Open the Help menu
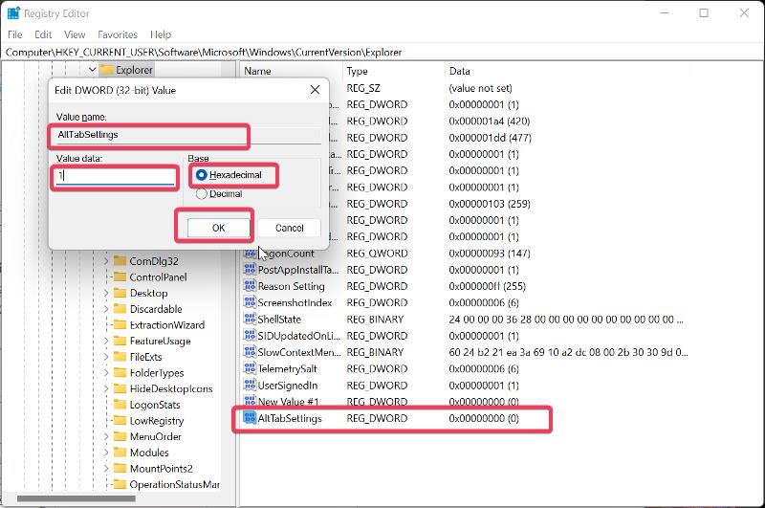Screen dimensions: 765x508 coord(161,34)
